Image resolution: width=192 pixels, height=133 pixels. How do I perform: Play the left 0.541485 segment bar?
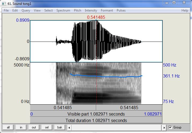point(63,108)
